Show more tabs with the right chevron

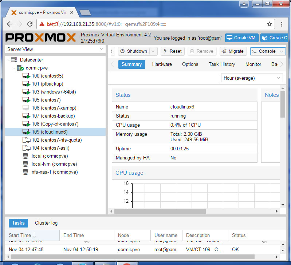point(282,64)
